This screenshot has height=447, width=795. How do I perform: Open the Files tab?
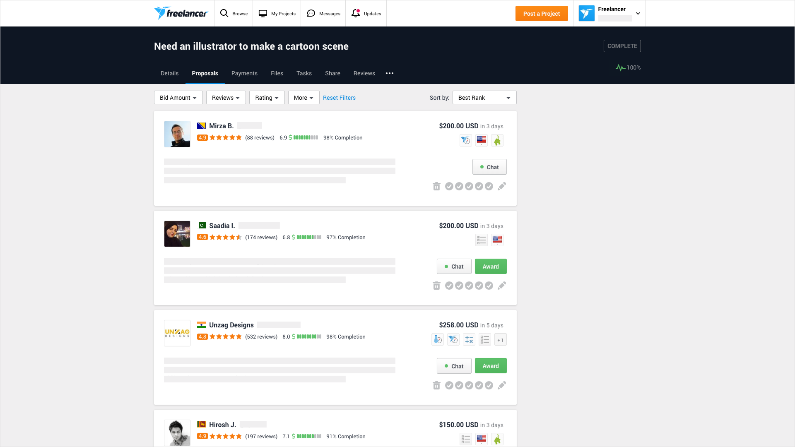(x=277, y=73)
